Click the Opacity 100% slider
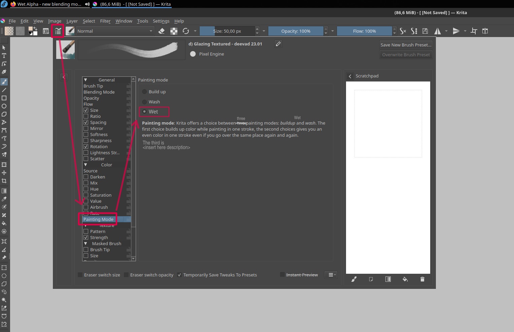The image size is (514, 332). [296, 31]
